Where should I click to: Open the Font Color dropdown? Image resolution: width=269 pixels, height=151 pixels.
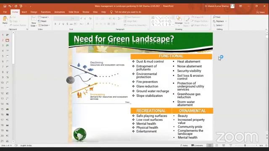pos(91,24)
